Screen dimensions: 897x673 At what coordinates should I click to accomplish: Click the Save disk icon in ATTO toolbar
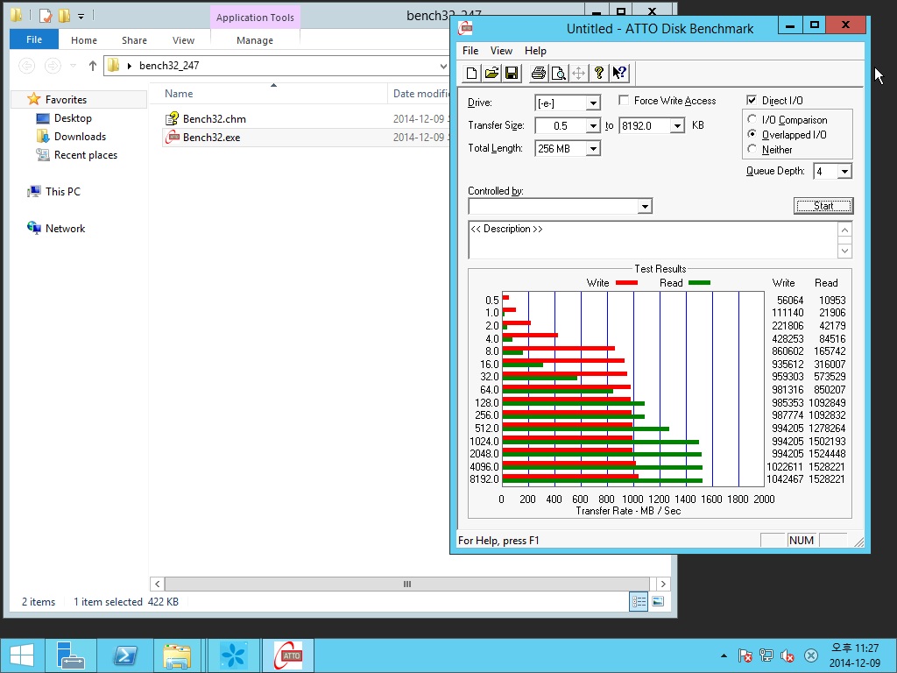pyautogui.click(x=512, y=74)
